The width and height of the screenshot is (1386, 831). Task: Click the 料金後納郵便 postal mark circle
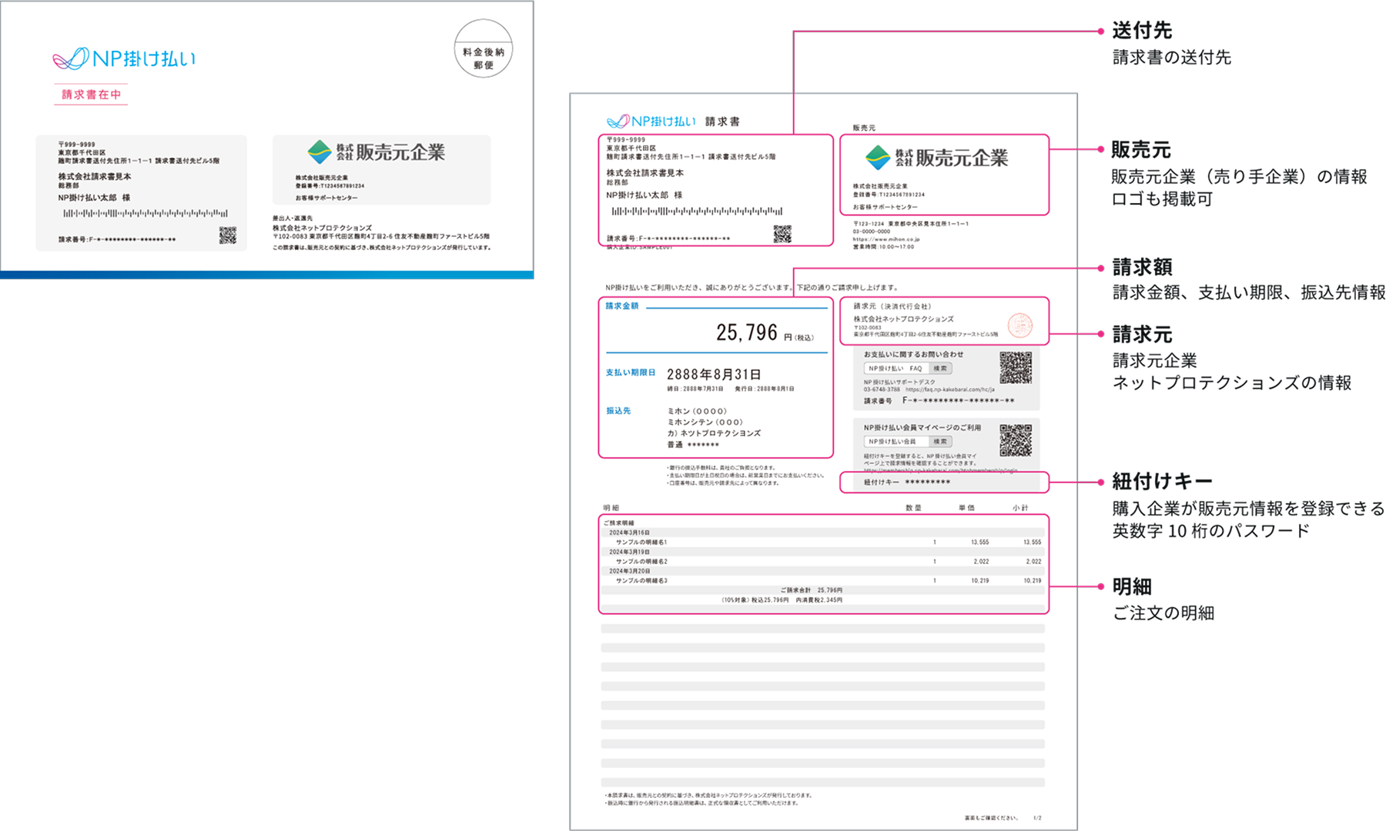483,49
